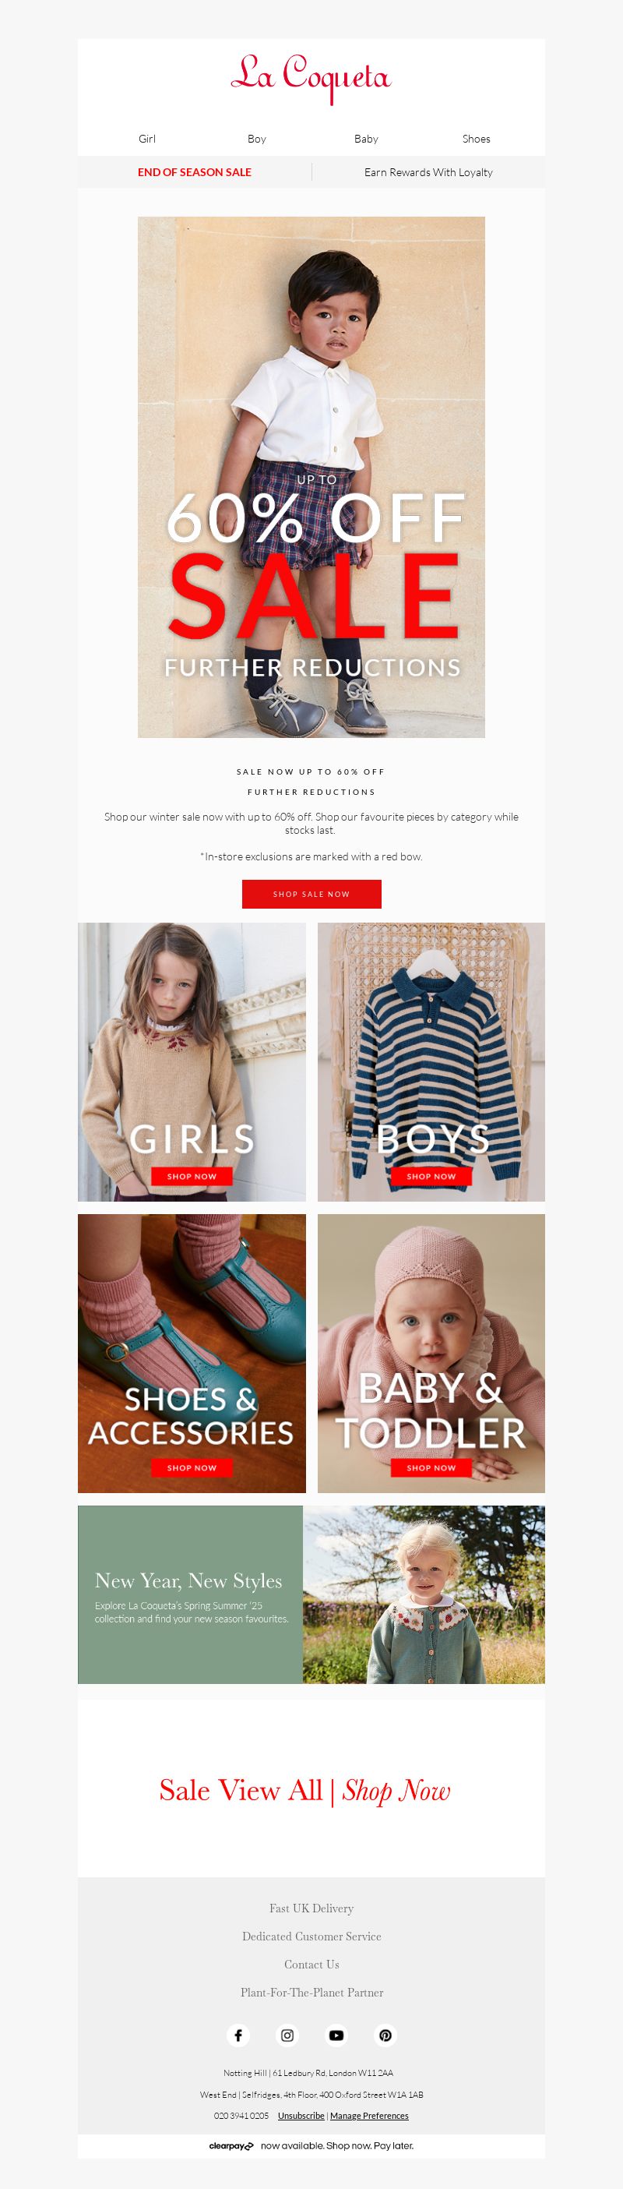Open the YouTube social icon
The height and width of the screenshot is (2189, 623).
tap(336, 2035)
